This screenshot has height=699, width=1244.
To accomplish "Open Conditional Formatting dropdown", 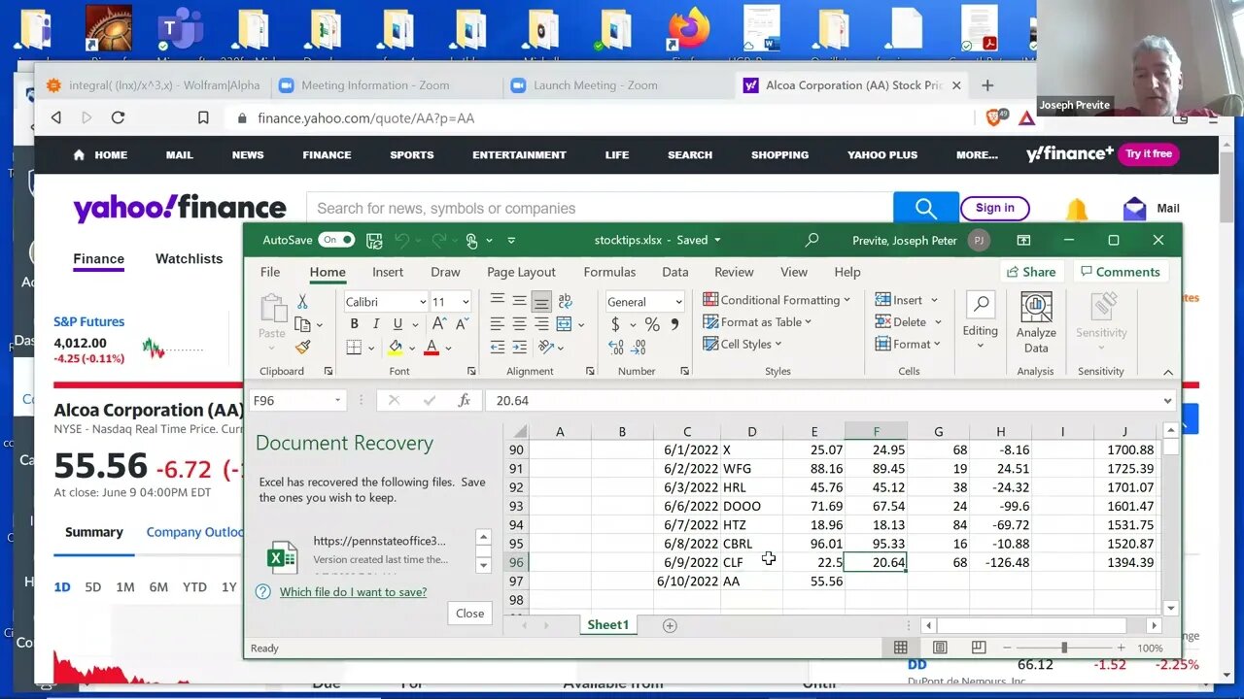I will 777,300.
